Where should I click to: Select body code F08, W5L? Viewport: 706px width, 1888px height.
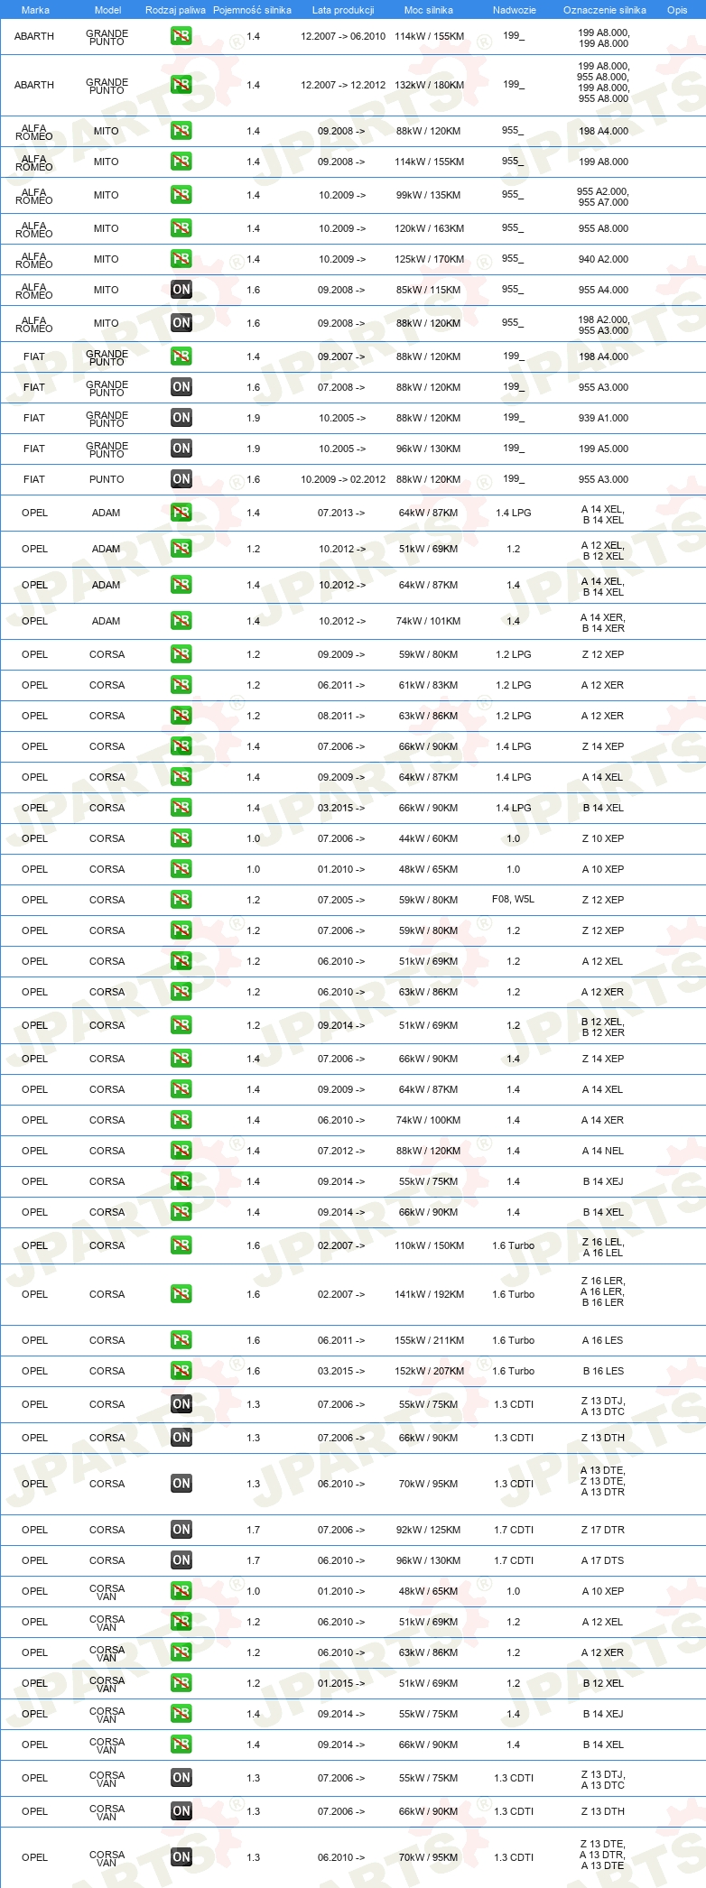[513, 899]
